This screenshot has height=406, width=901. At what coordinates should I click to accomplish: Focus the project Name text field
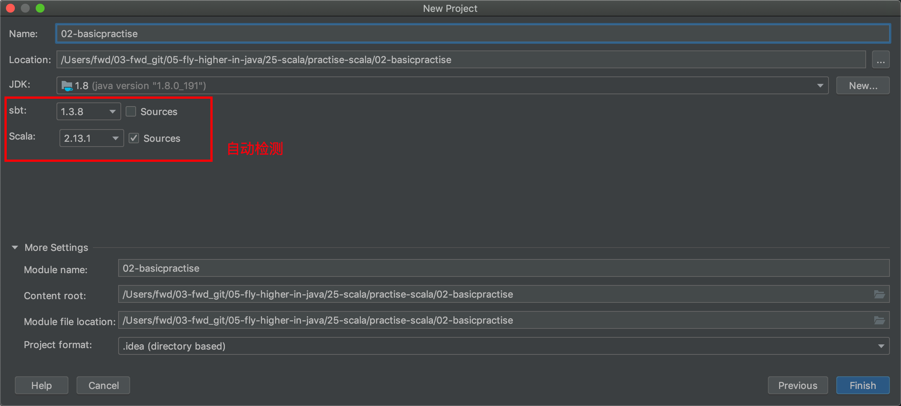tap(472, 34)
